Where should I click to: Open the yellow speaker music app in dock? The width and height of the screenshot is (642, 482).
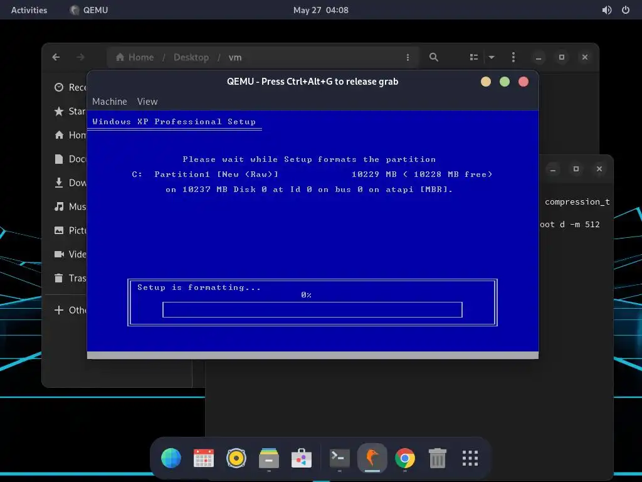pos(236,458)
